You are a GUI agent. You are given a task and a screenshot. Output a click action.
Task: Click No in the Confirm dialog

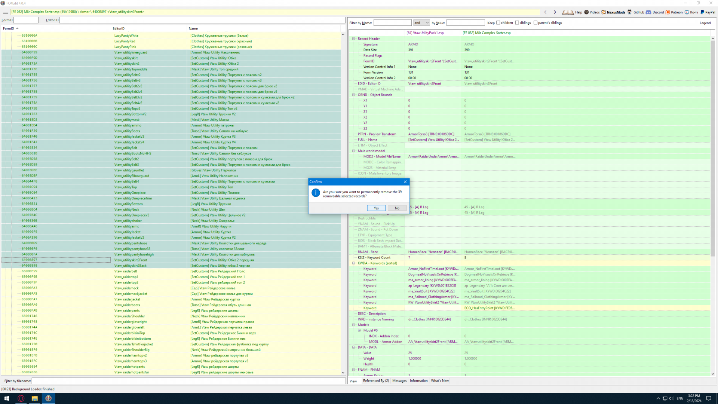[x=397, y=208]
